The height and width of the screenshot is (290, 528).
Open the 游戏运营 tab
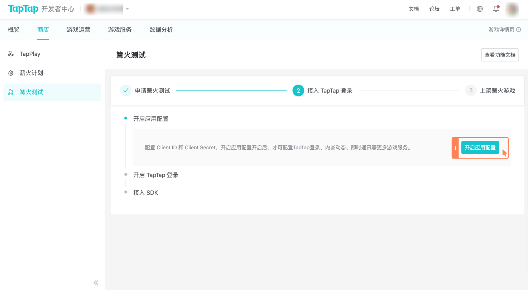point(78,30)
